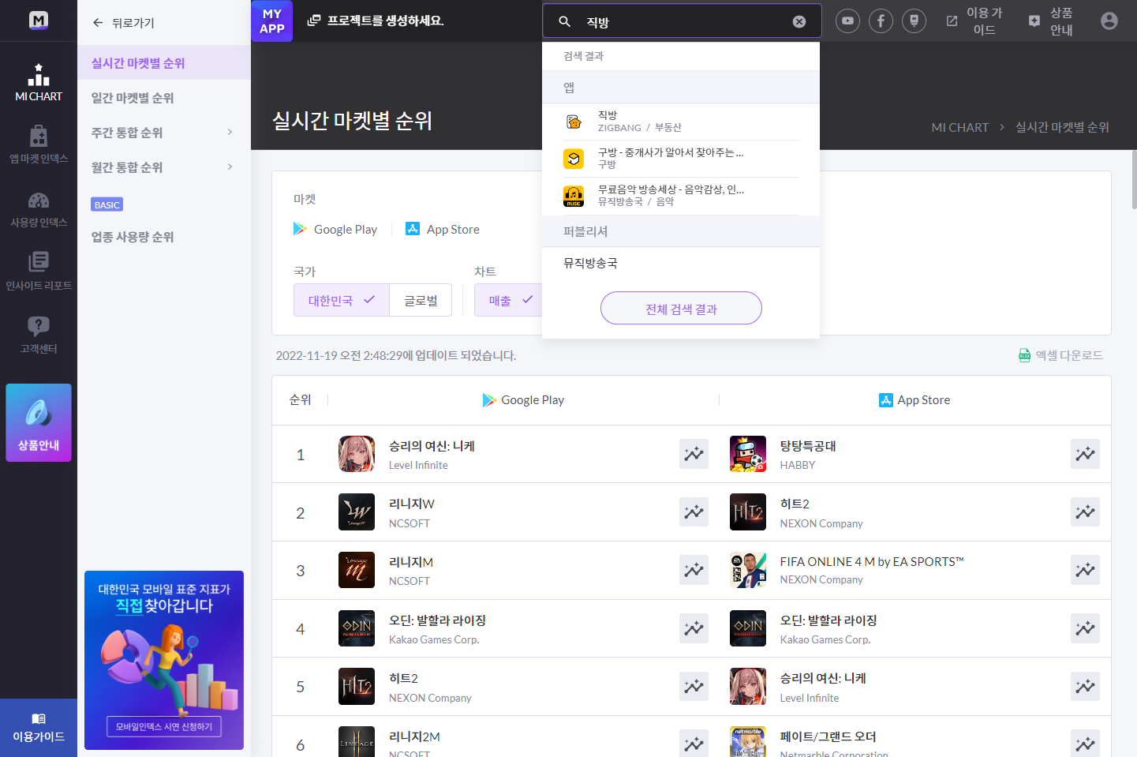
Task: Open trend chart for App Store 오딘: 발할라 라이징
Action: [x=1085, y=628]
